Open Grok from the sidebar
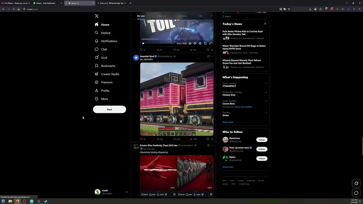363x204 pixels. (101, 58)
